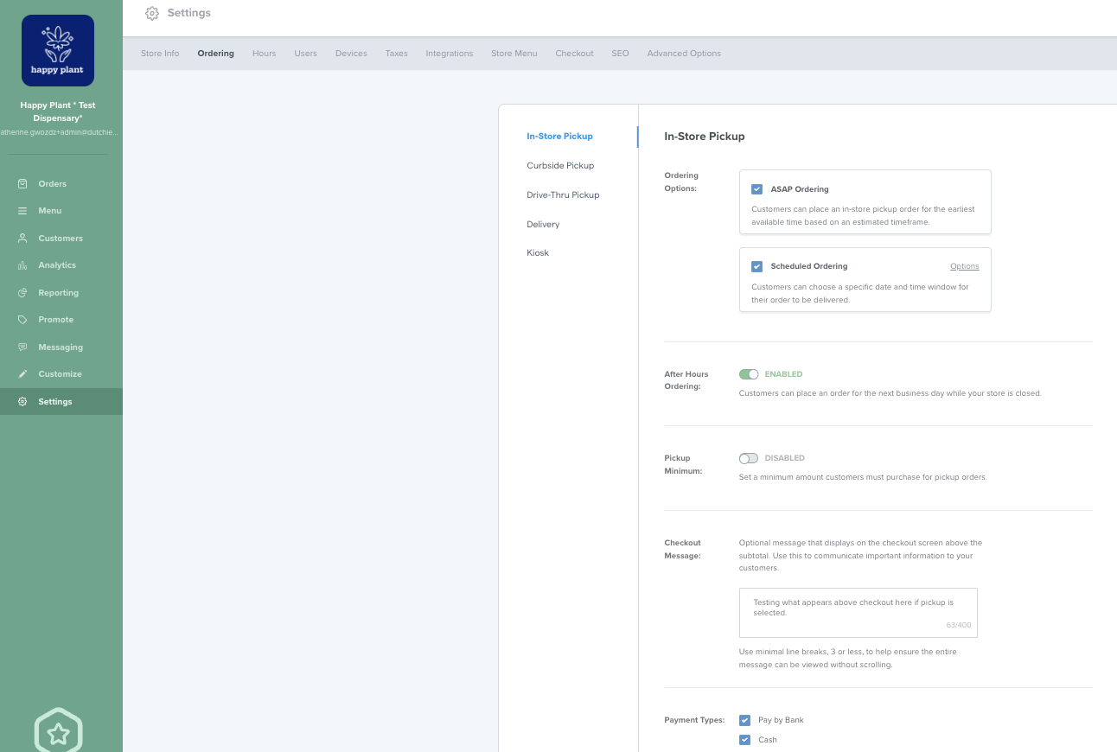Click the Orders label in the sidebar
This screenshot has height=752, width=1117.
(x=52, y=184)
